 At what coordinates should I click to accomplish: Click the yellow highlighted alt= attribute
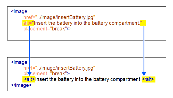point(28,23)
